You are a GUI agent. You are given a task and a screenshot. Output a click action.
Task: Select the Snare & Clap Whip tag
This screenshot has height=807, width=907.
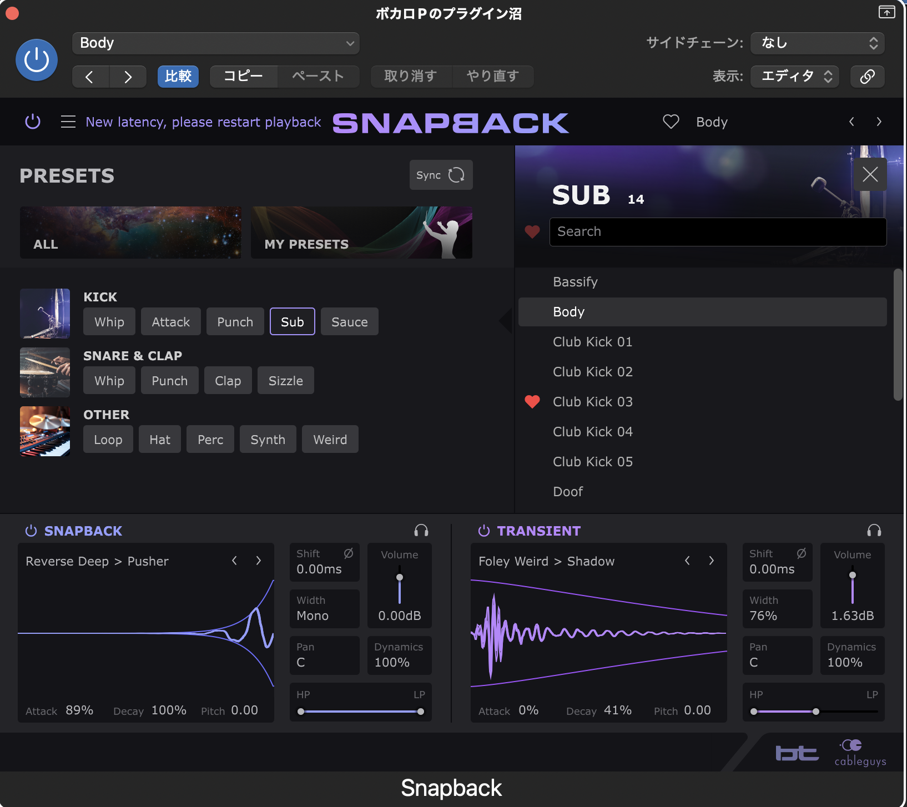tap(109, 381)
